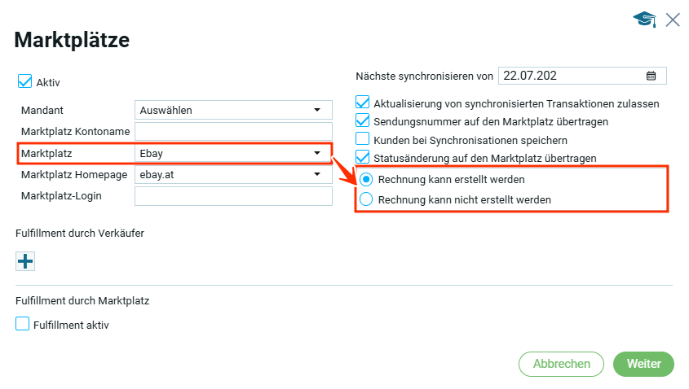Screen dimensions: 689x389
Task: Click the Nächste synchronisieren von date field
Action: coord(571,76)
